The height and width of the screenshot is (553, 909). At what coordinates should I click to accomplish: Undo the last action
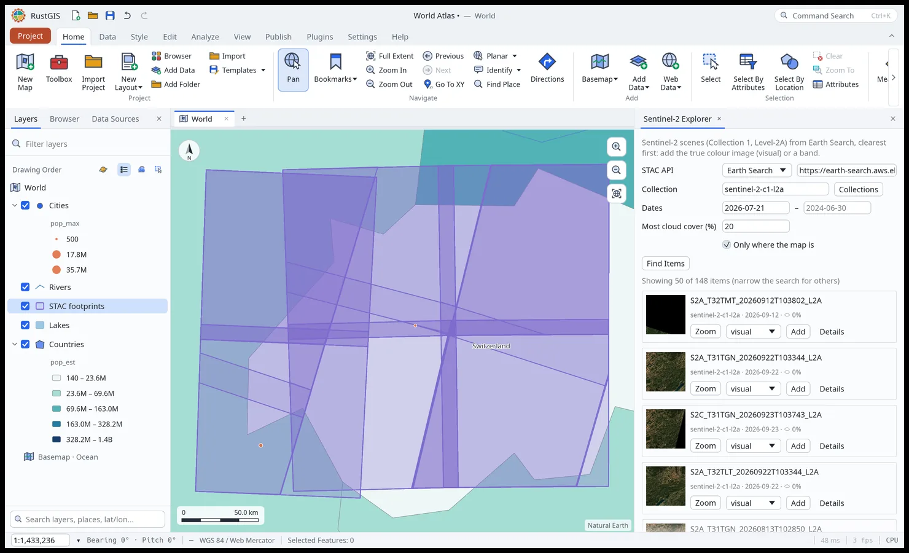click(127, 15)
